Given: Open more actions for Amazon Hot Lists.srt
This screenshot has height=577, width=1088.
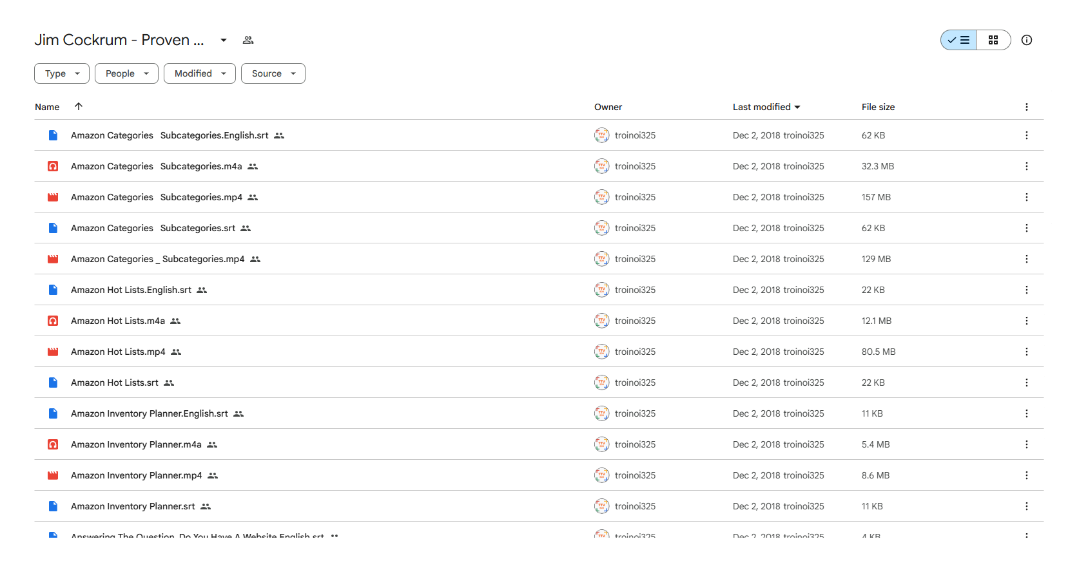Looking at the screenshot, I should (x=1027, y=383).
